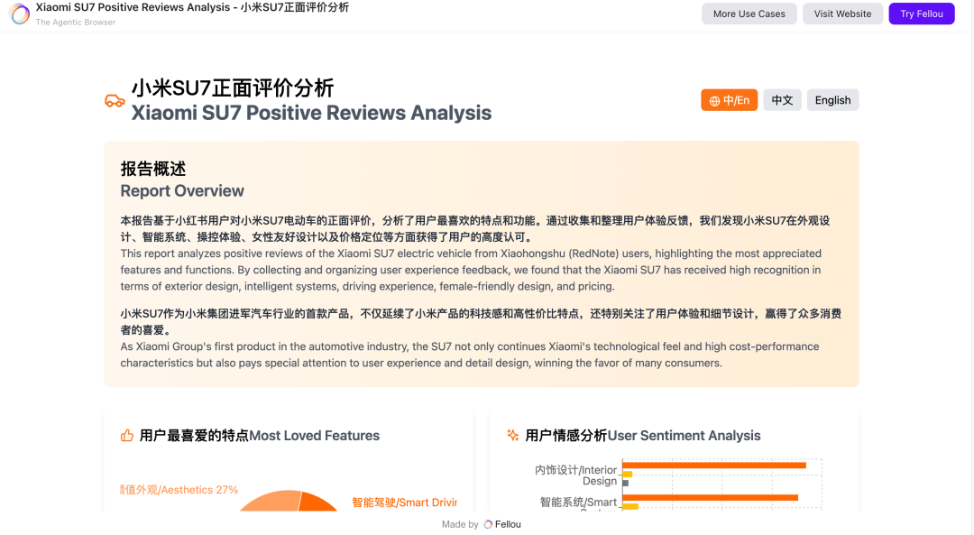Click the Report Overview heading

pyautogui.click(x=182, y=190)
